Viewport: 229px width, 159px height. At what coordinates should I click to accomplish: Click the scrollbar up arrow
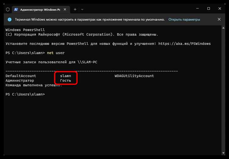(x=223, y=28)
